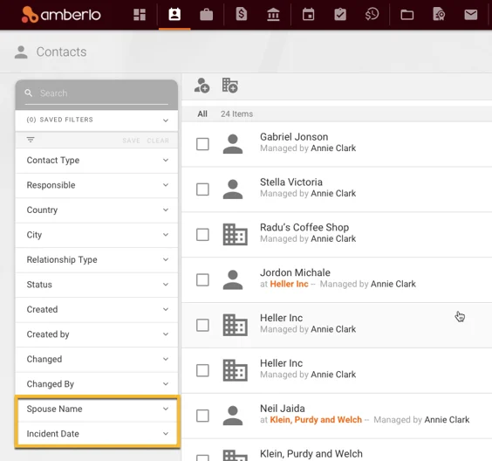Tick the checkbox for Stella Victoria
Screen dimensions: 492x461
click(x=202, y=189)
